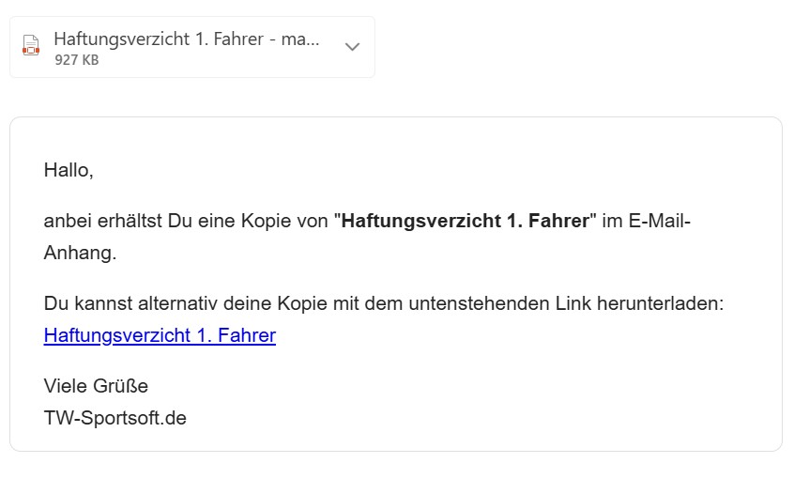Click the bold Haftungsverzicht 1. Fahrer text

pyautogui.click(x=465, y=223)
